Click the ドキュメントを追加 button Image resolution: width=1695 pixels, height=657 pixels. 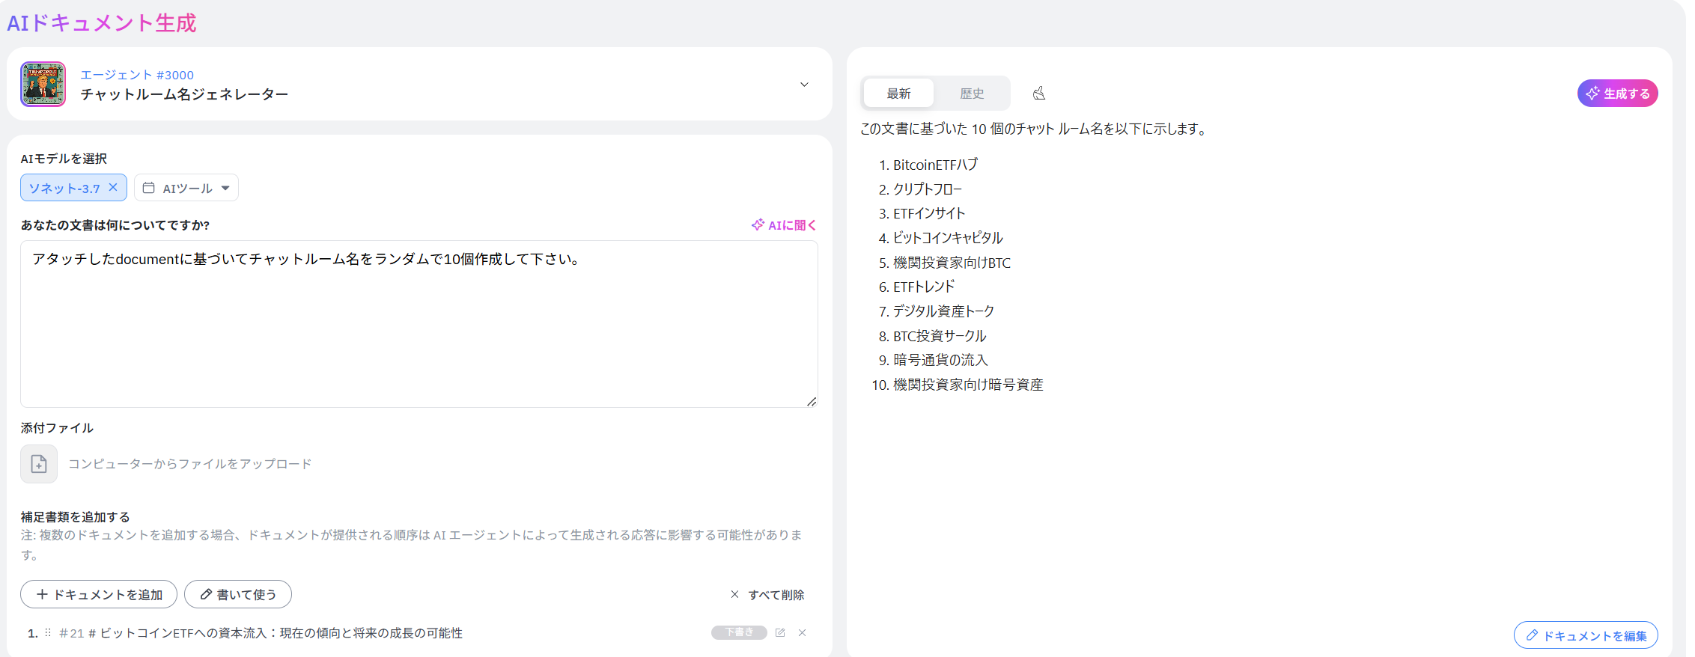[99, 594]
